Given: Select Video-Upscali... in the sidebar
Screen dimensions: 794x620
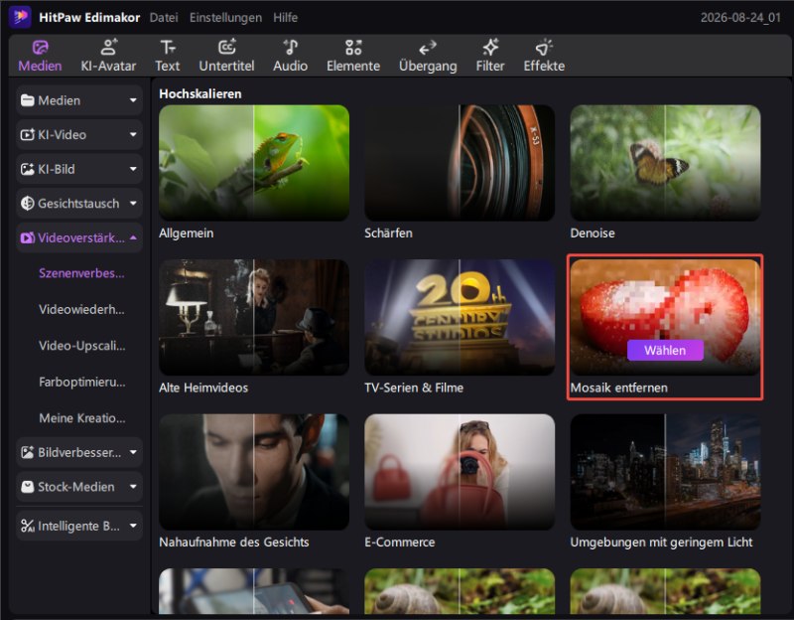Looking at the screenshot, I should pyautogui.click(x=82, y=346).
